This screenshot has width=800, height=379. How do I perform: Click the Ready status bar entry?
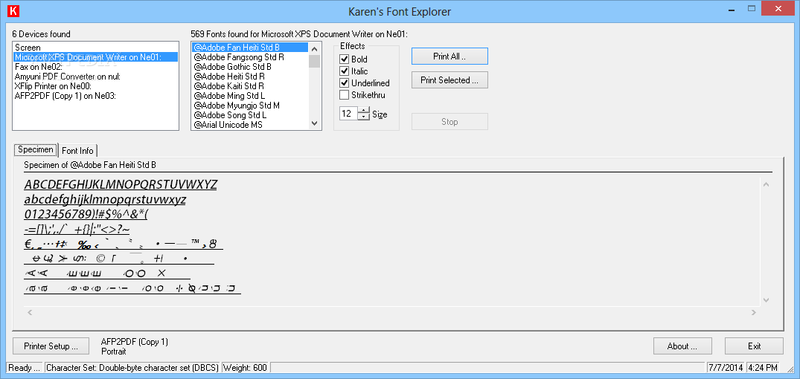25,368
